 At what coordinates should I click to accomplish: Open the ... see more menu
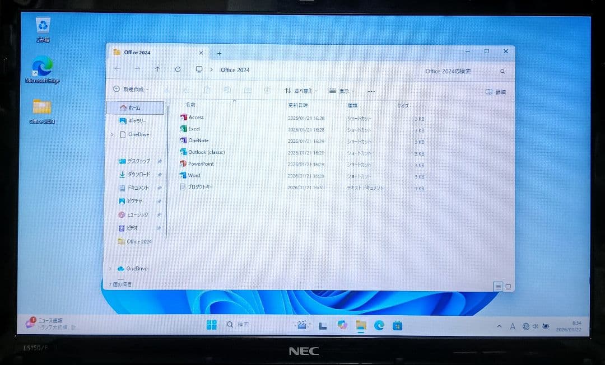tap(371, 90)
